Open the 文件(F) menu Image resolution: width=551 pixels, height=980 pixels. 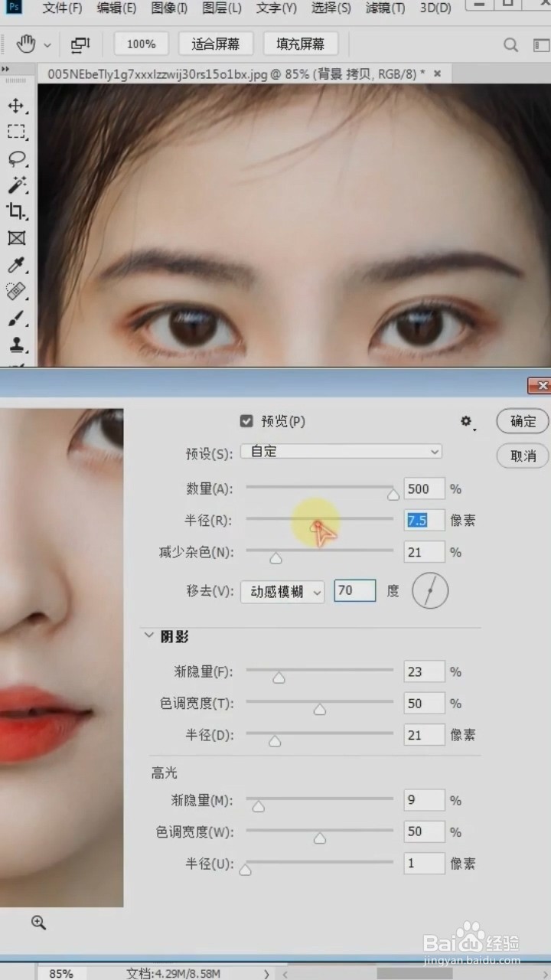(62, 8)
